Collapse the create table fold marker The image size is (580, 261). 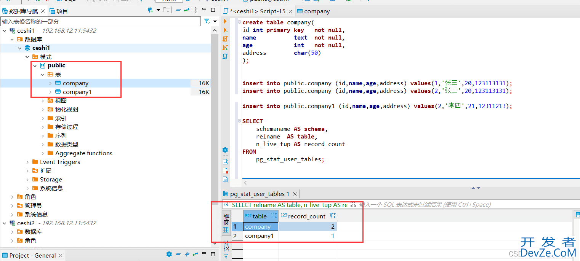(239, 22)
